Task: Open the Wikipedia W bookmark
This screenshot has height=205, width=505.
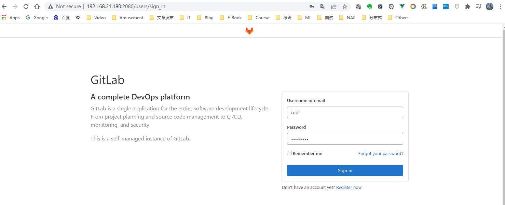Action: 78,17
